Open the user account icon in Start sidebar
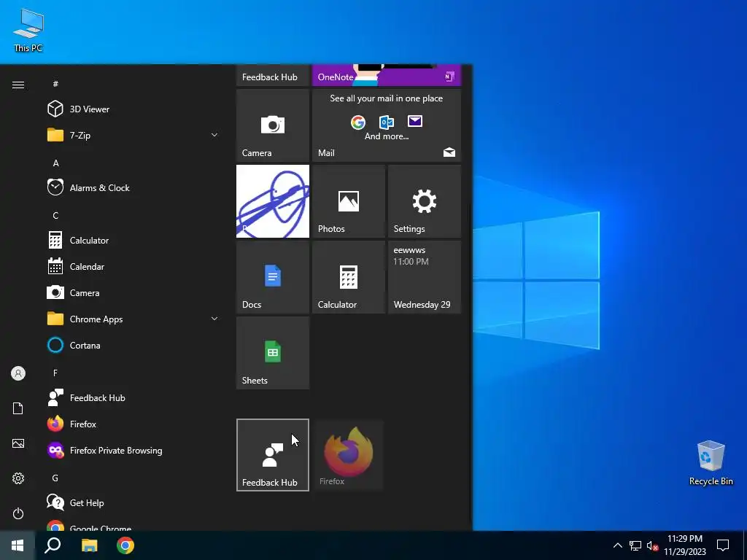747x560 pixels. tap(18, 373)
